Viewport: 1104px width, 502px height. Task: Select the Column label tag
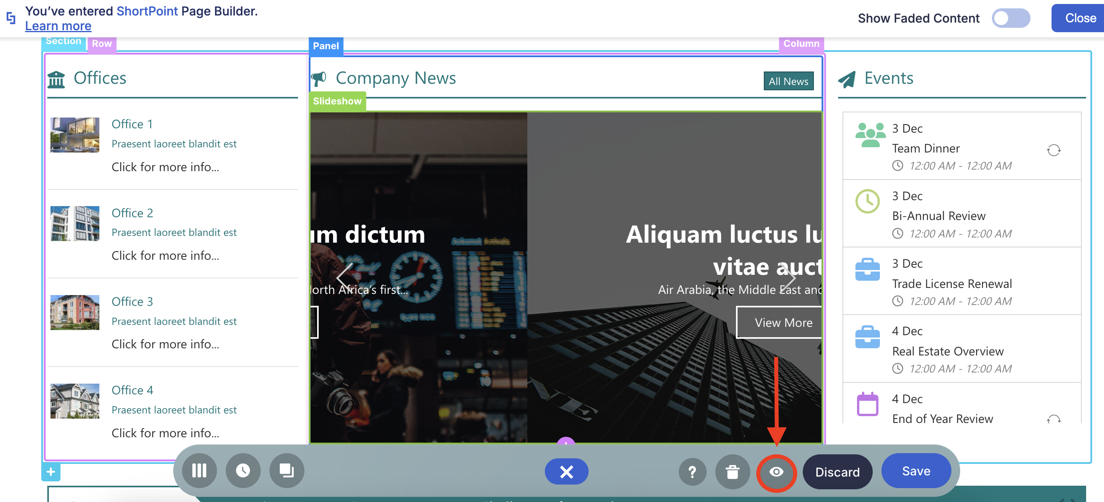800,44
